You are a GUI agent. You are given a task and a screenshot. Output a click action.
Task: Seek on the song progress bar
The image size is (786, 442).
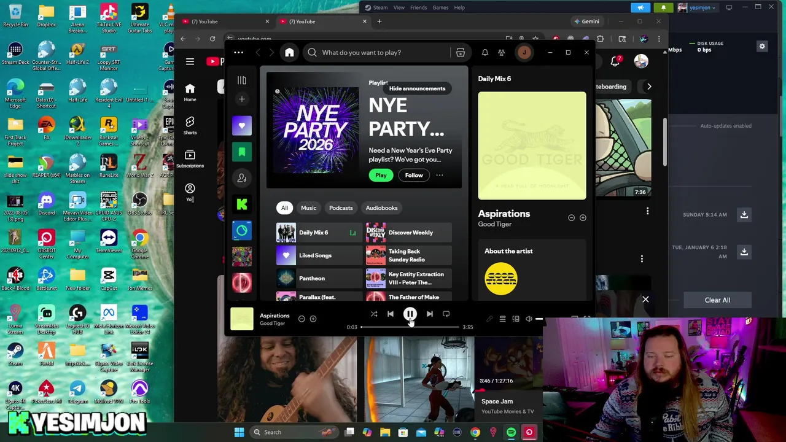point(410,327)
